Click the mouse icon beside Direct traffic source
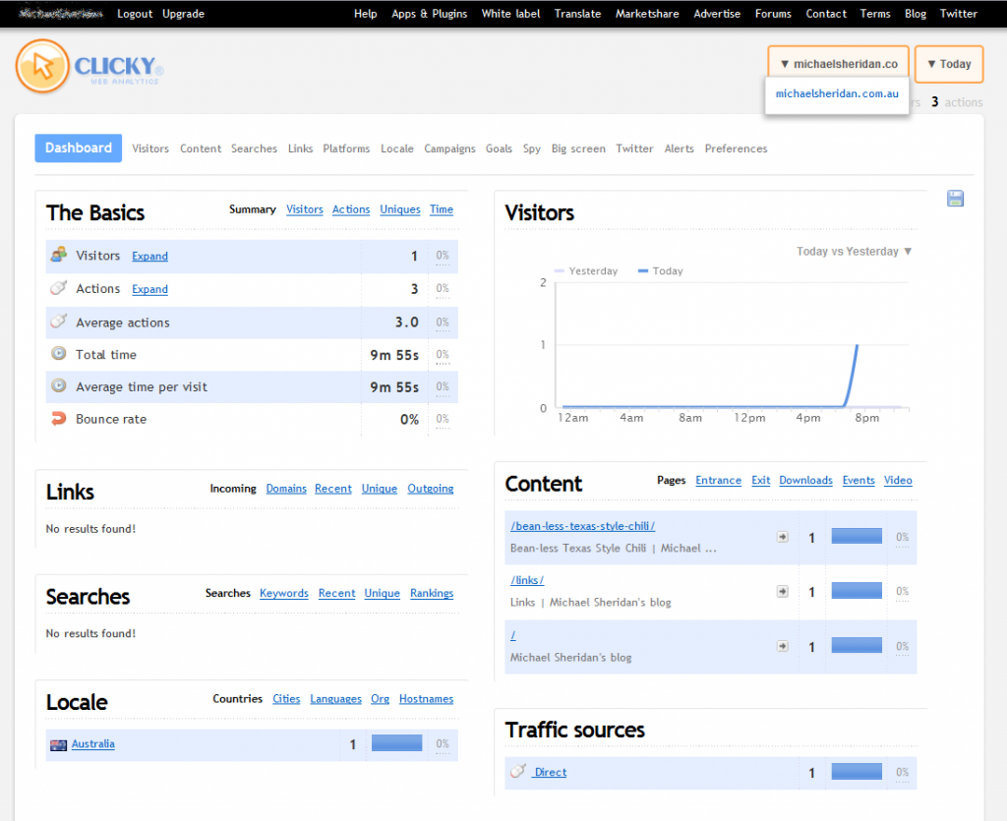This screenshot has width=1007, height=821. coord(518,771)
